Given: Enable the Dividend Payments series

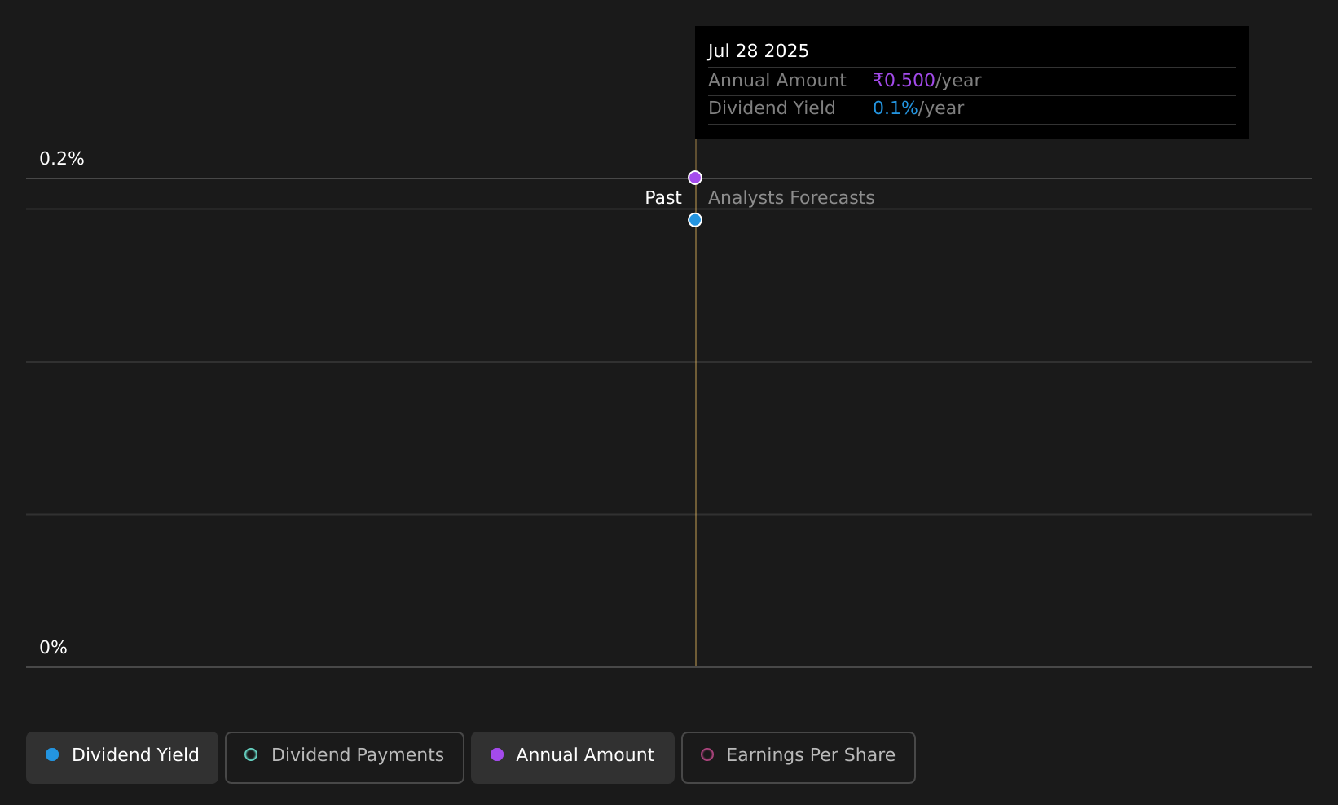Looking at the screenshot, I should point(345,757).
